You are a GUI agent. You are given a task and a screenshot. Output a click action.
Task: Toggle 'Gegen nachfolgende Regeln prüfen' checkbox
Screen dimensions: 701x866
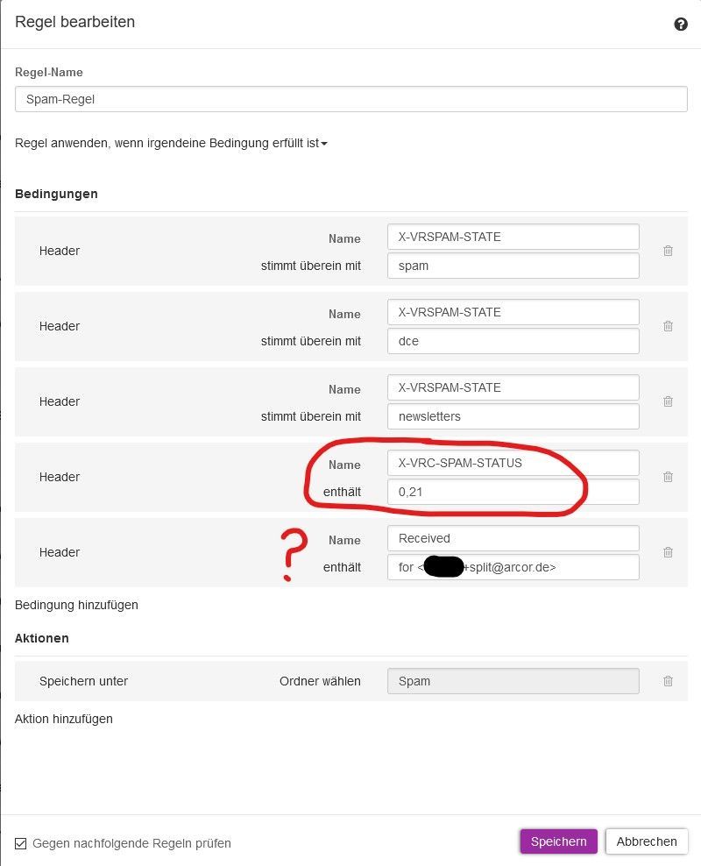21,843
